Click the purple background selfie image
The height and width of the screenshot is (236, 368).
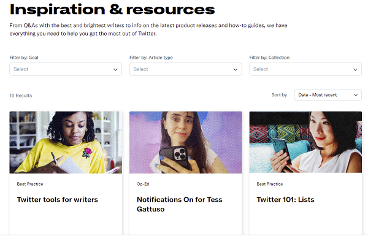[186, 142]
